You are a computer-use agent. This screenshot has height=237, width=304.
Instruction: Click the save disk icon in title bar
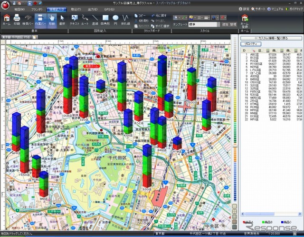coord(14,3)
